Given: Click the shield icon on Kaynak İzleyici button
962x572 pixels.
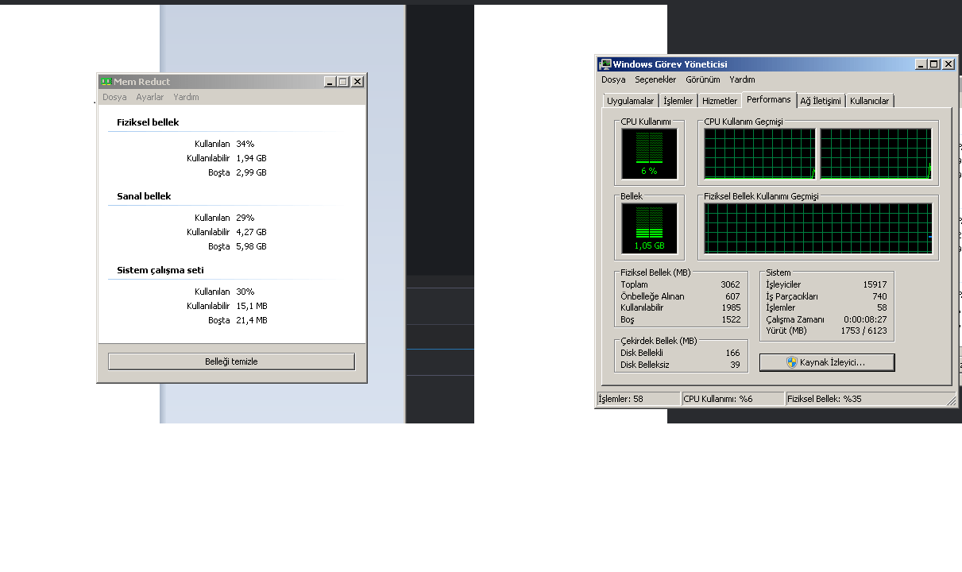Looking at the screenshot, I should pyautogui.click(x=791, y=362).
